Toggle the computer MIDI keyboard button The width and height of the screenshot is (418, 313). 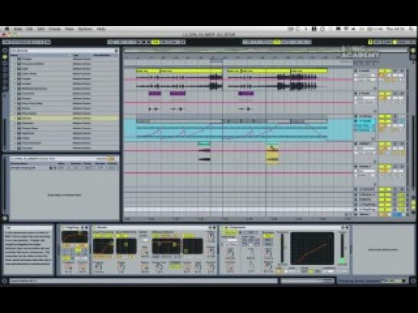click(x=370, y=42)
